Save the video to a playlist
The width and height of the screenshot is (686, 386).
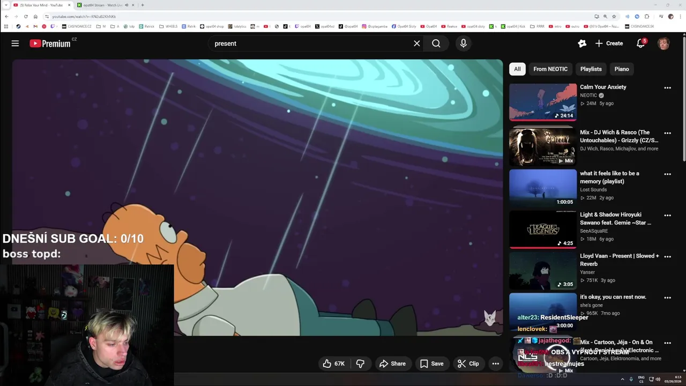tap(431, 363)
